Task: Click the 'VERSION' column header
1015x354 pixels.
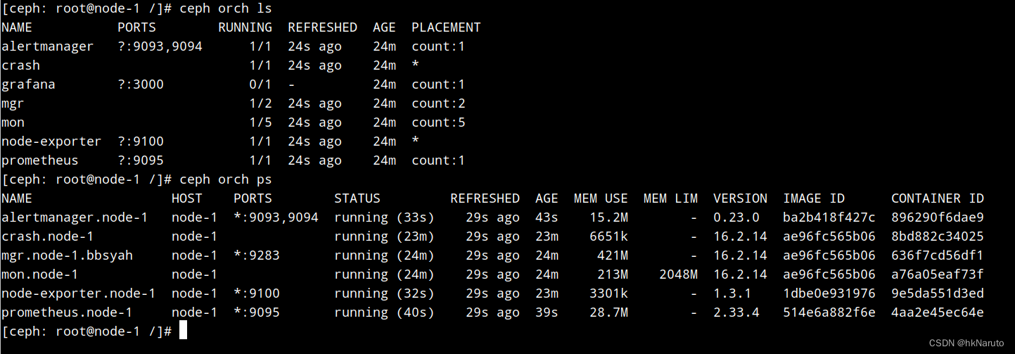Action: pyautogui.click(x=740, y=198)
